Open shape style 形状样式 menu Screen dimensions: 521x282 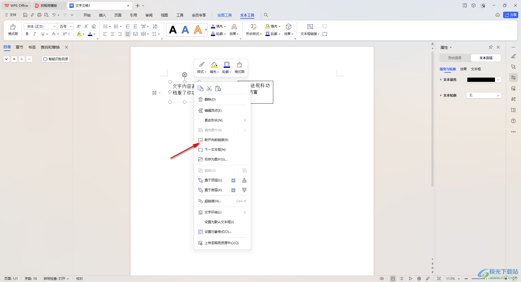254,30
